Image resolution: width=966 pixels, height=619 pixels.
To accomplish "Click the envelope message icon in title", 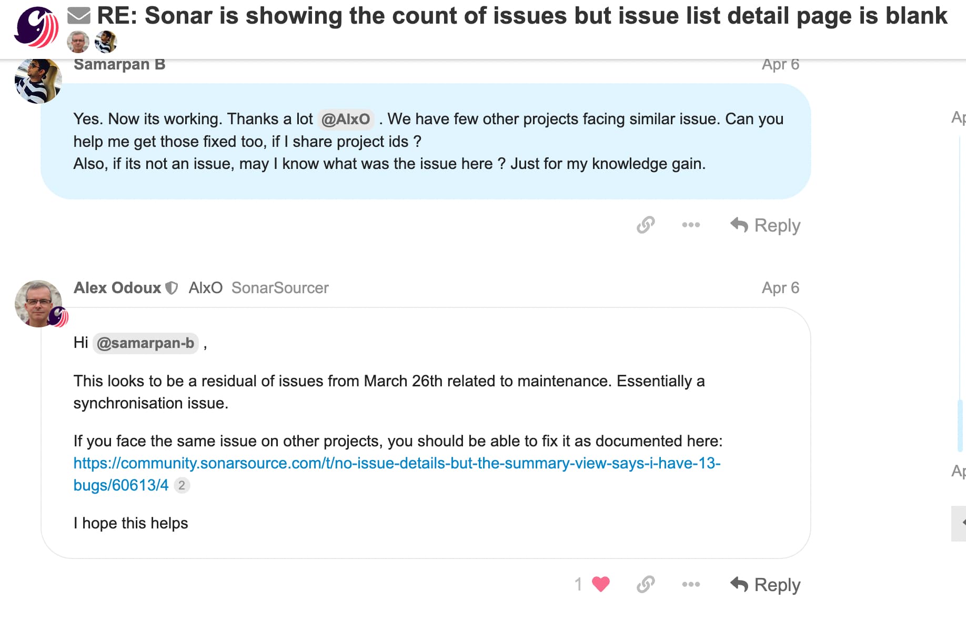I will click(79, 16).
